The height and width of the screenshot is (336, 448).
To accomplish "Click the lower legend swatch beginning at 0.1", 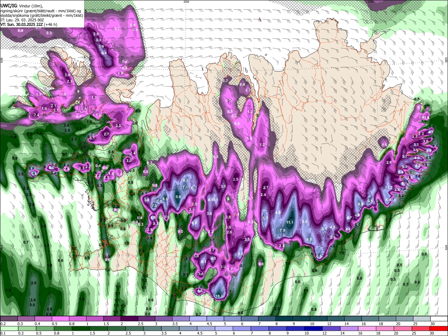I will pos(9,328).
